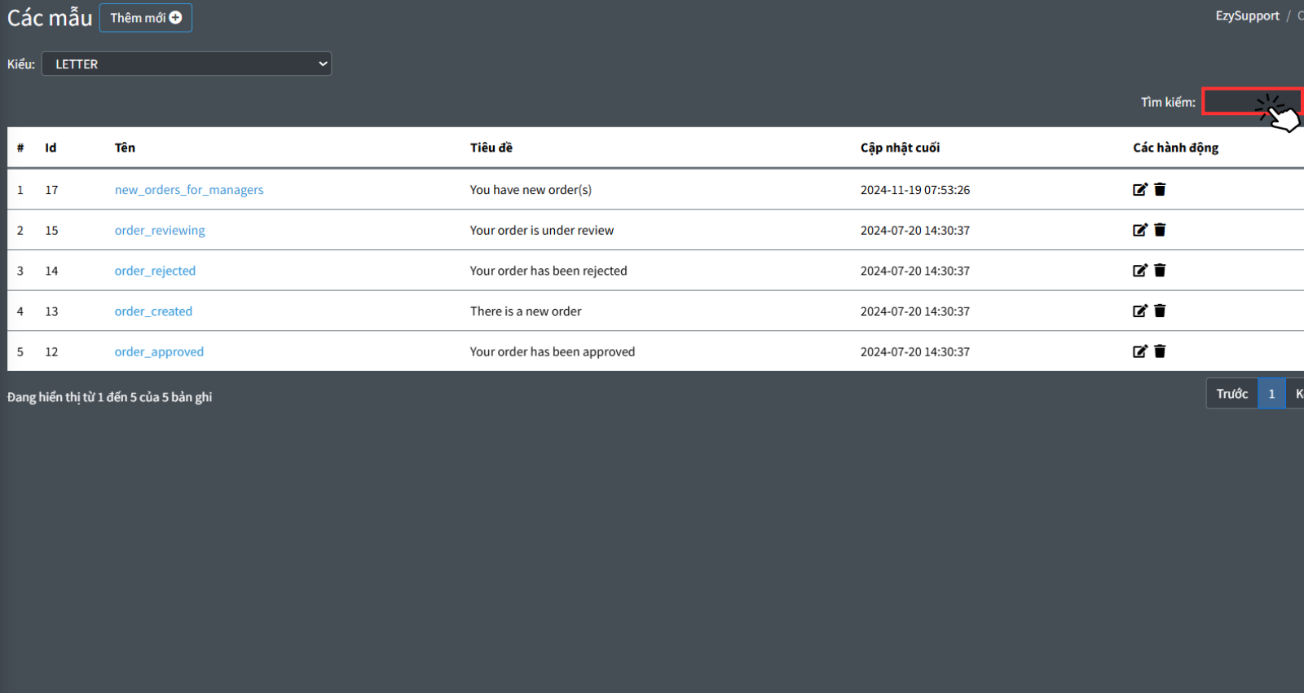Edit the new_orders_for_managers template

click(1139, 189)
